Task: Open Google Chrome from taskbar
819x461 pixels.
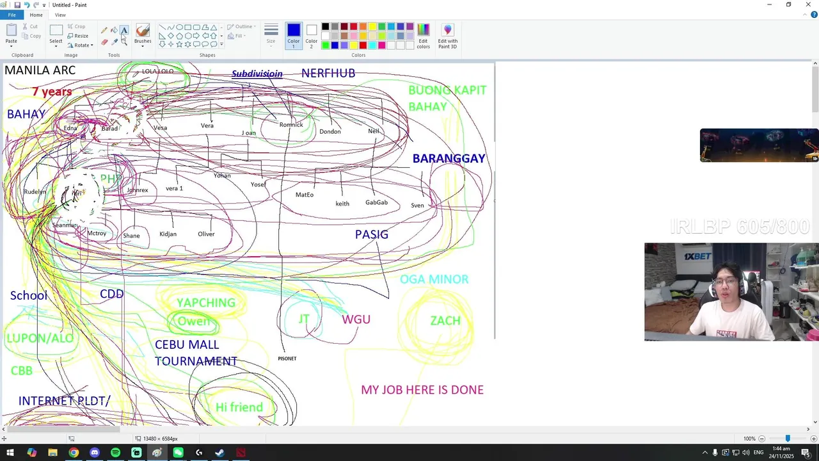Action: (74, 453)
